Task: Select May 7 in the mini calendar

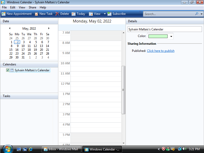Action: [x=48, y=42]
